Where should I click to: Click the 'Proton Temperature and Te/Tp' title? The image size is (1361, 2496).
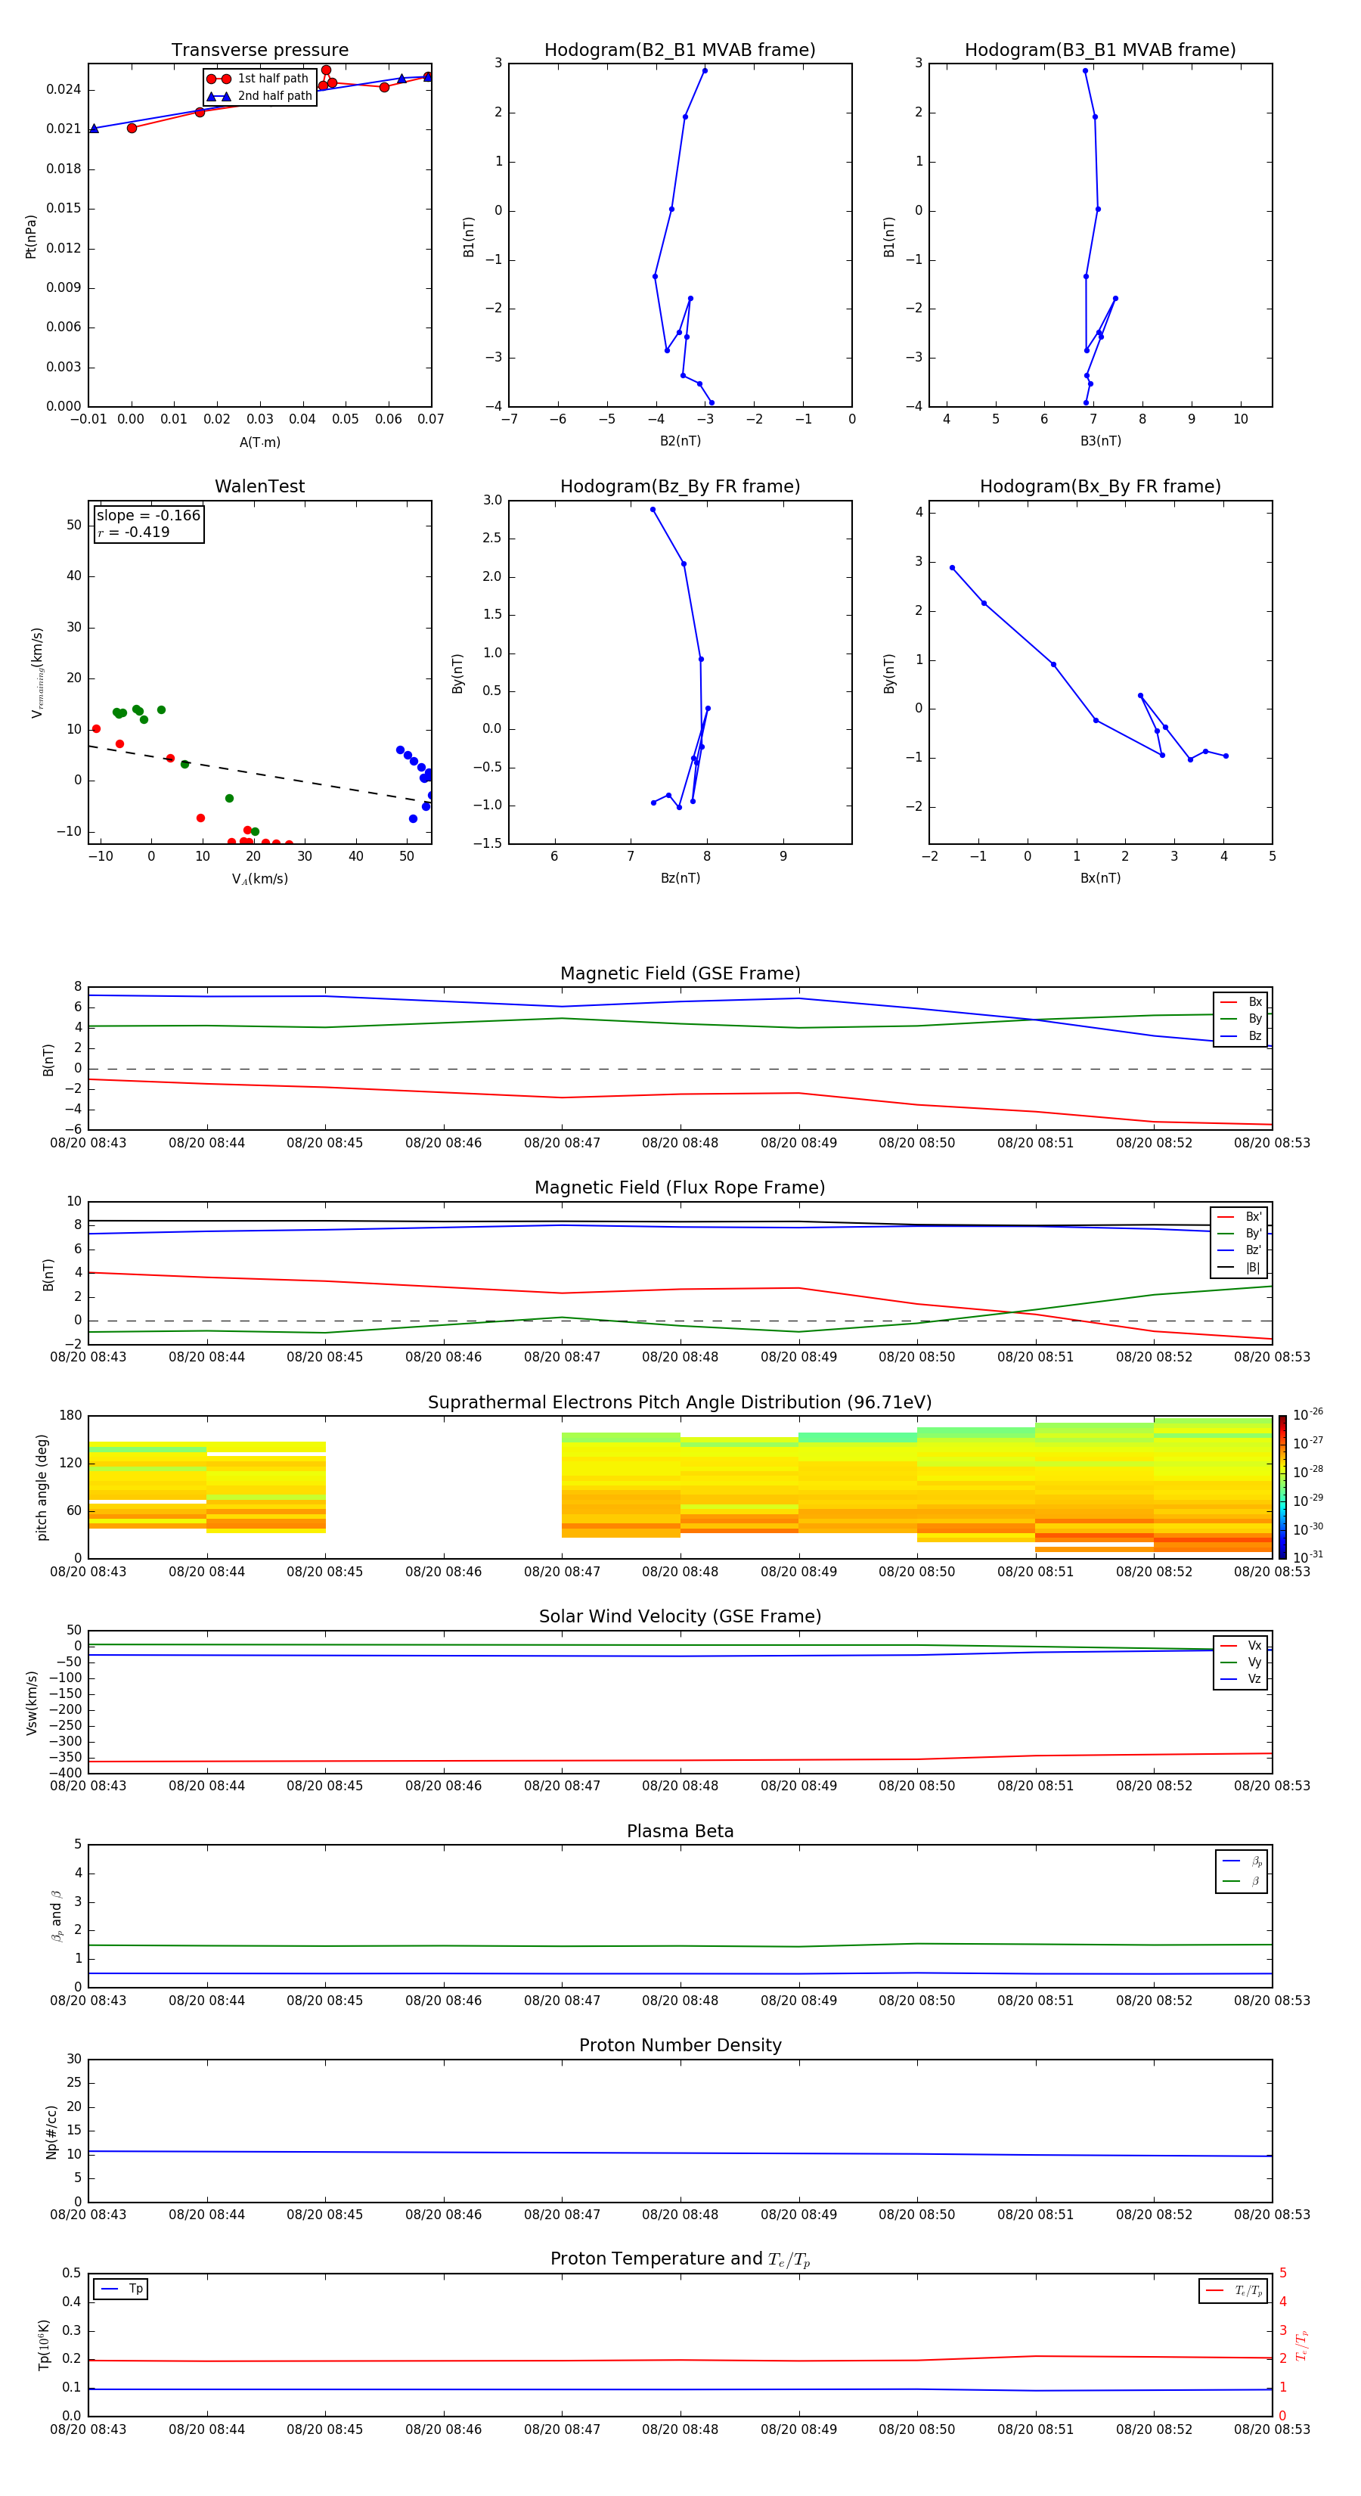(680, 2259)
